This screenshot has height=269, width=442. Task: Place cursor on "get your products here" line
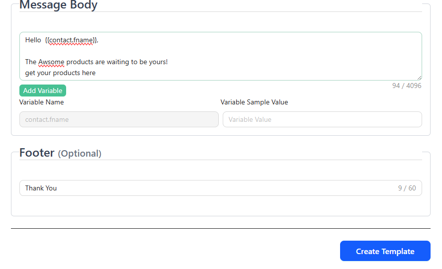coord(60,73)
